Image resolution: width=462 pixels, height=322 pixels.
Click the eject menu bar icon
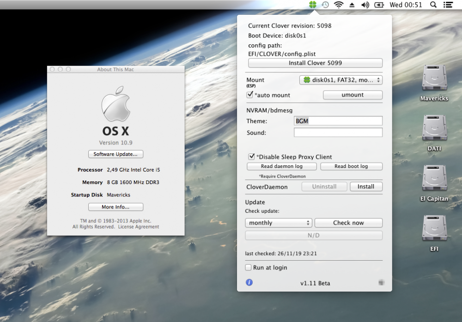pyautogui.click(x=352, y=5)
